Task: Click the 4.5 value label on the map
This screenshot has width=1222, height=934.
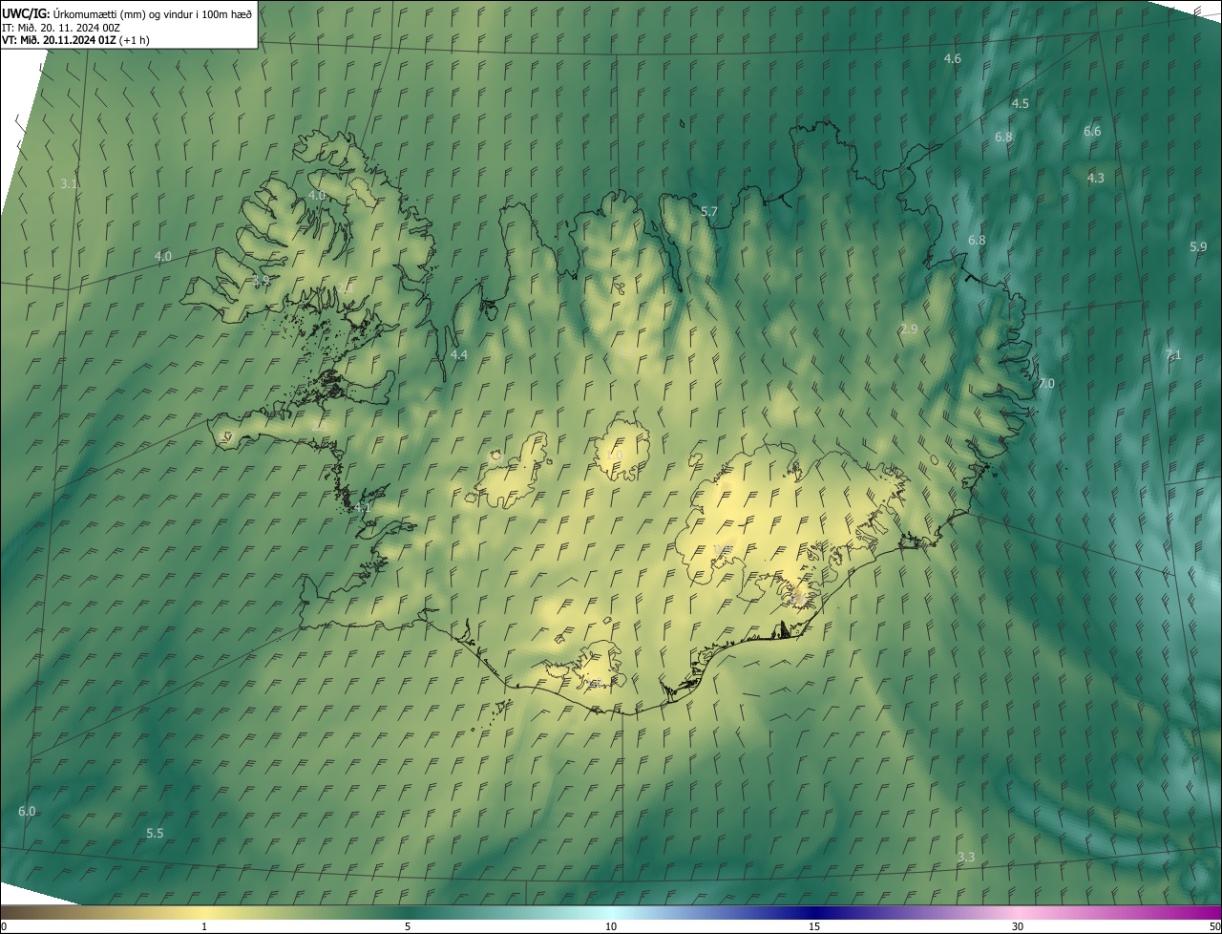Action: coord(1020,103)
